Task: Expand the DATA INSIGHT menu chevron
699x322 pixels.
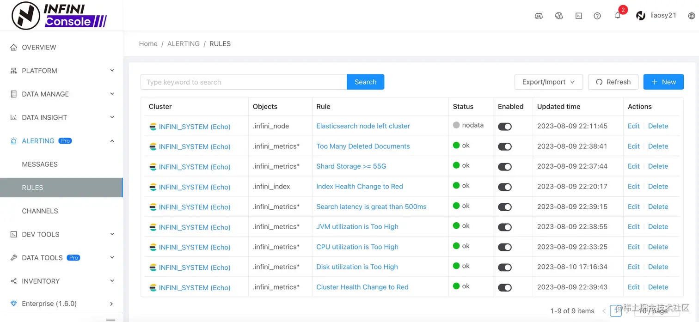Action: 112,117
